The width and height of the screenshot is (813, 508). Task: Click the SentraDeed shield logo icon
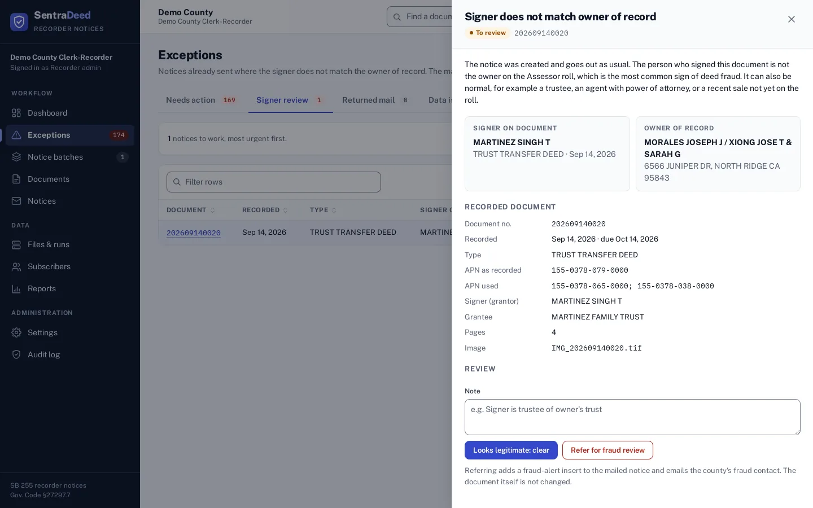coord(19,21)
